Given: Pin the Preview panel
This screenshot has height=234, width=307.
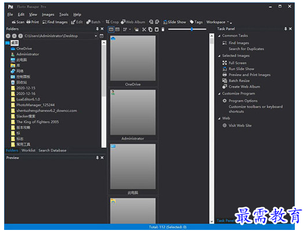Looking at the screenshot, I should pos(97,158).
